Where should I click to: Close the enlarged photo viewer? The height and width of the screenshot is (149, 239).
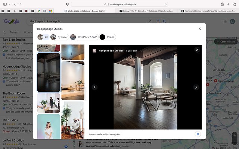pyautogui.click(x=197, y=50)
